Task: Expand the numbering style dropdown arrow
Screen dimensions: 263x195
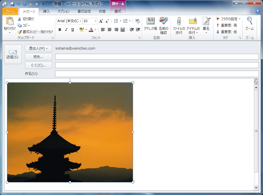Action: [x=130, y=21]
